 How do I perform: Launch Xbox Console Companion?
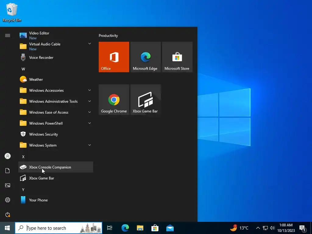coord(56,167)
